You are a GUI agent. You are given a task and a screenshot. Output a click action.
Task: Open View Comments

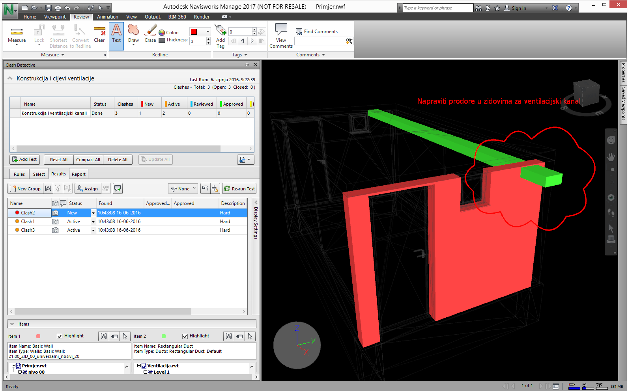point(281,35)
